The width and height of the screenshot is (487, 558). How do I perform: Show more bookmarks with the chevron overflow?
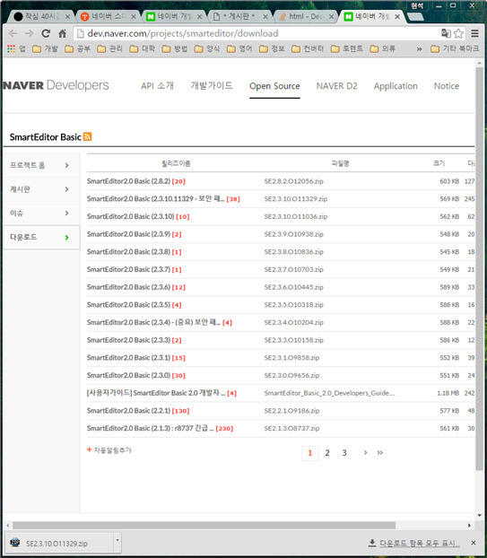(x=420, y=49)
